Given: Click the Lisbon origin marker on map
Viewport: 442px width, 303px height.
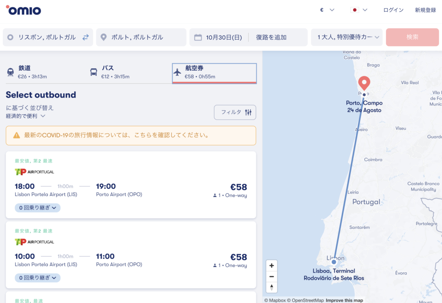Looking at the screenshot, I should [334, 262].
